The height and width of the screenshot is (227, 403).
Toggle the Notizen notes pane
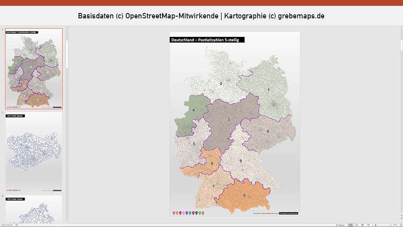pos(340,225)
